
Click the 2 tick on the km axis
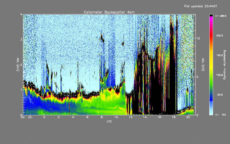click(21, 65)
